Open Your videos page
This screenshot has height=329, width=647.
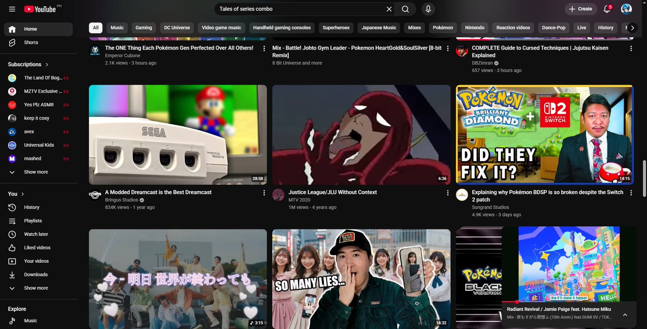pos(38,261)
